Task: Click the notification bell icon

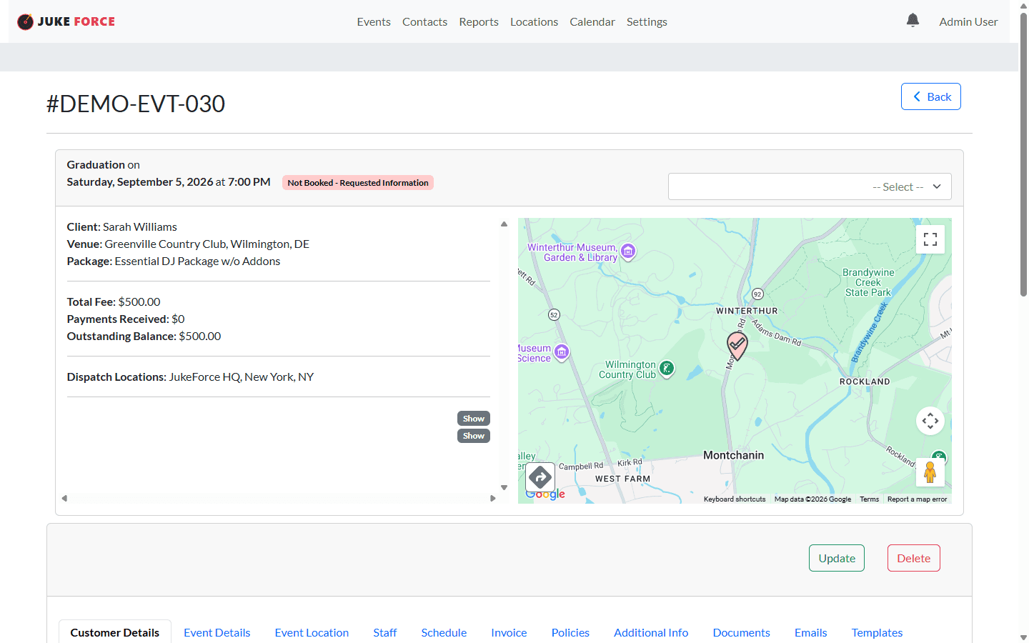Action: (913, 21)
